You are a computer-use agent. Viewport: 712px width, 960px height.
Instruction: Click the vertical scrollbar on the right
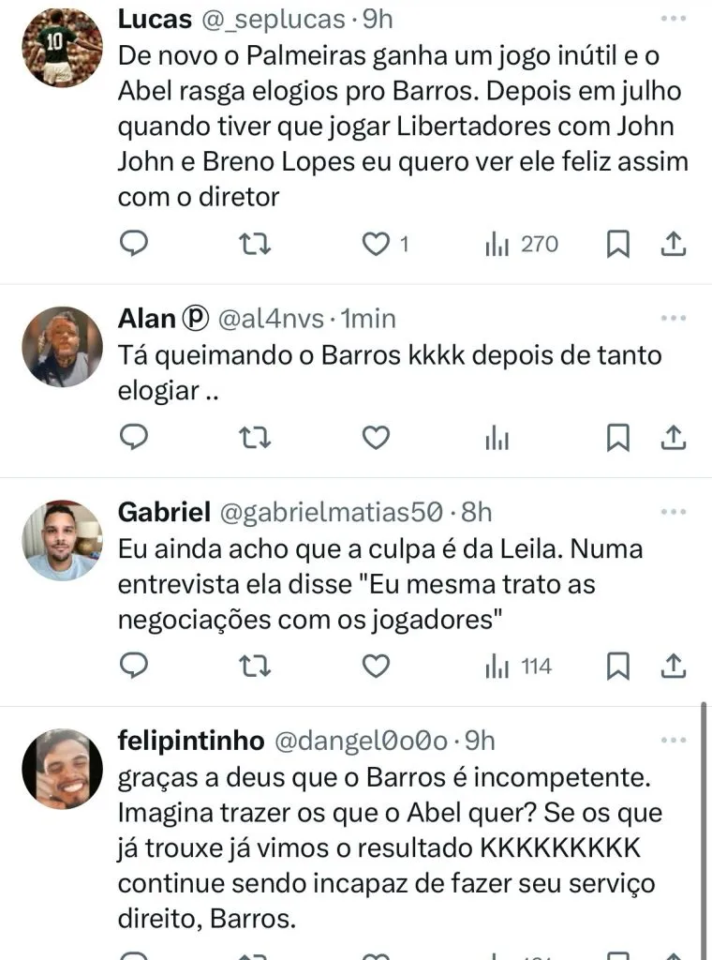[703, 825]
